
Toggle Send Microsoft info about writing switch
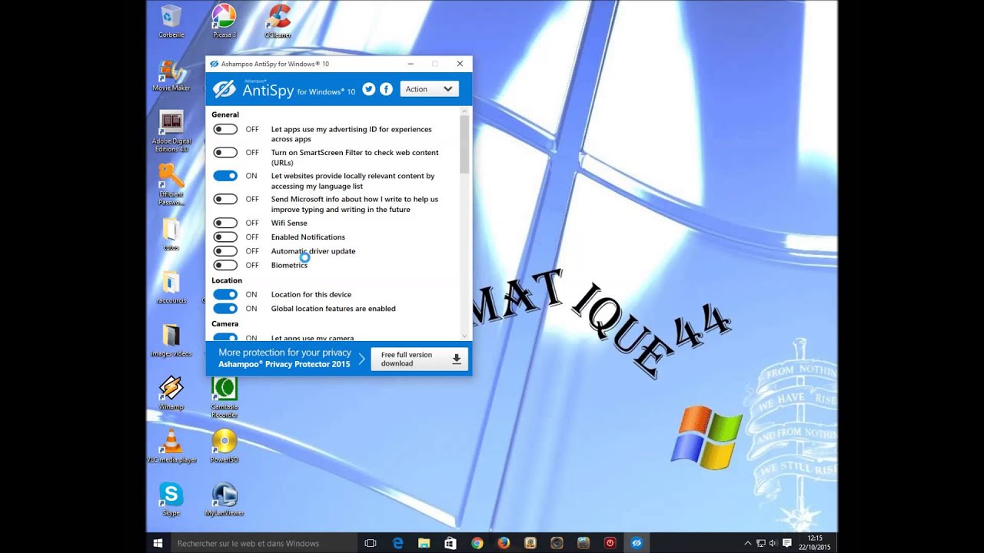tap(225, 199)
